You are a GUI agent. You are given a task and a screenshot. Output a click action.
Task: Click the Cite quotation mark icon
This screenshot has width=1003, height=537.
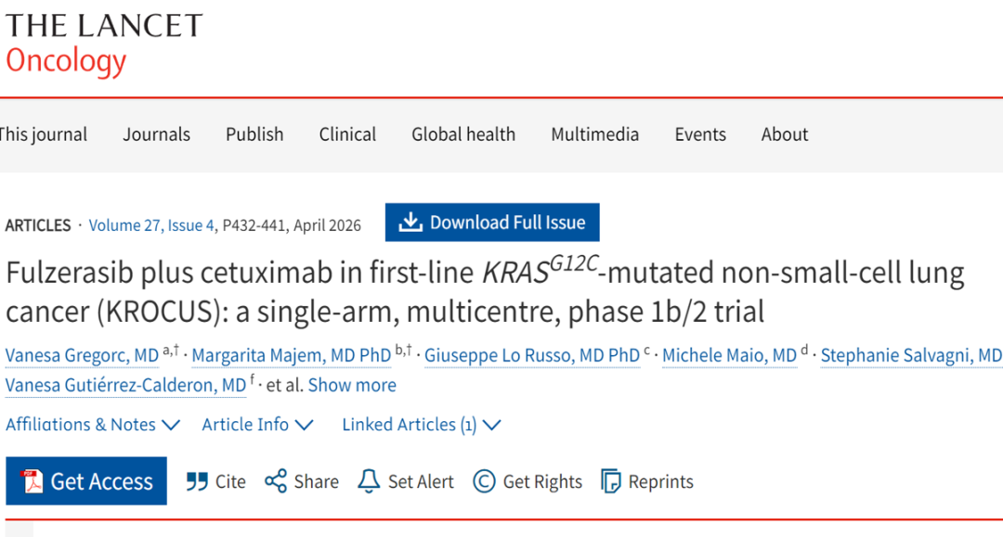point(197,481)
